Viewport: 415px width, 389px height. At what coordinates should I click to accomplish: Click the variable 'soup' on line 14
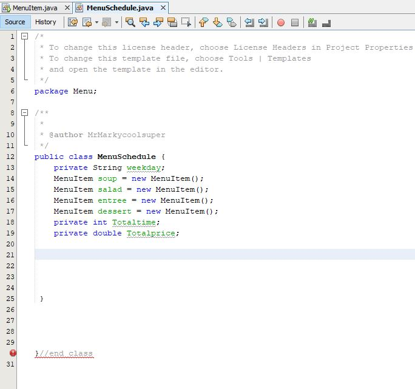[x=107, y=179]
